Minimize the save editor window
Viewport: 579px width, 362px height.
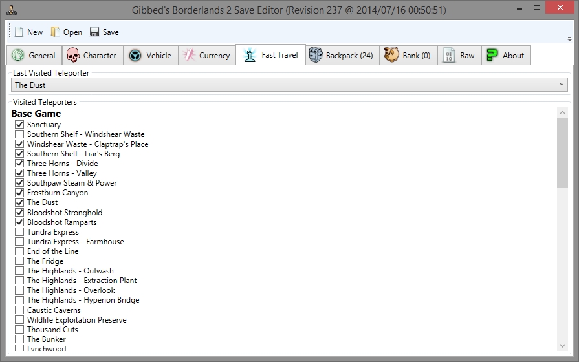point(519,8)
